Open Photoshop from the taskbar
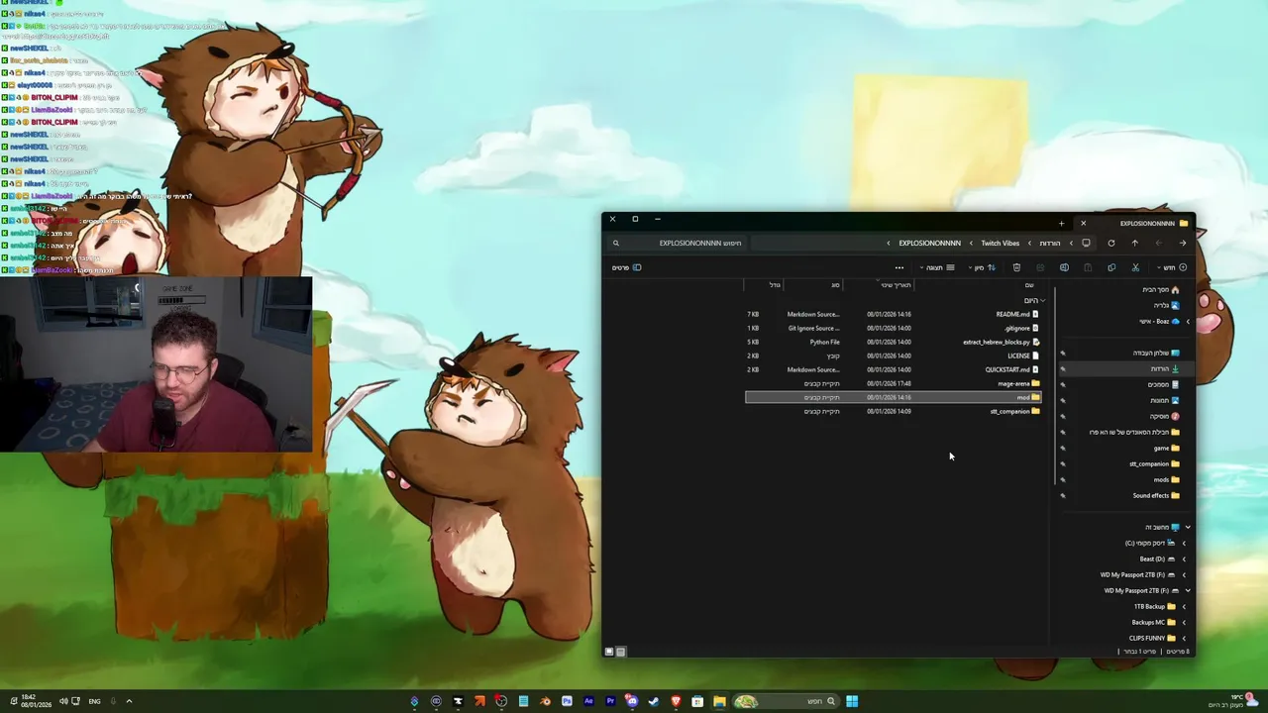 click(x=567, y=701)
